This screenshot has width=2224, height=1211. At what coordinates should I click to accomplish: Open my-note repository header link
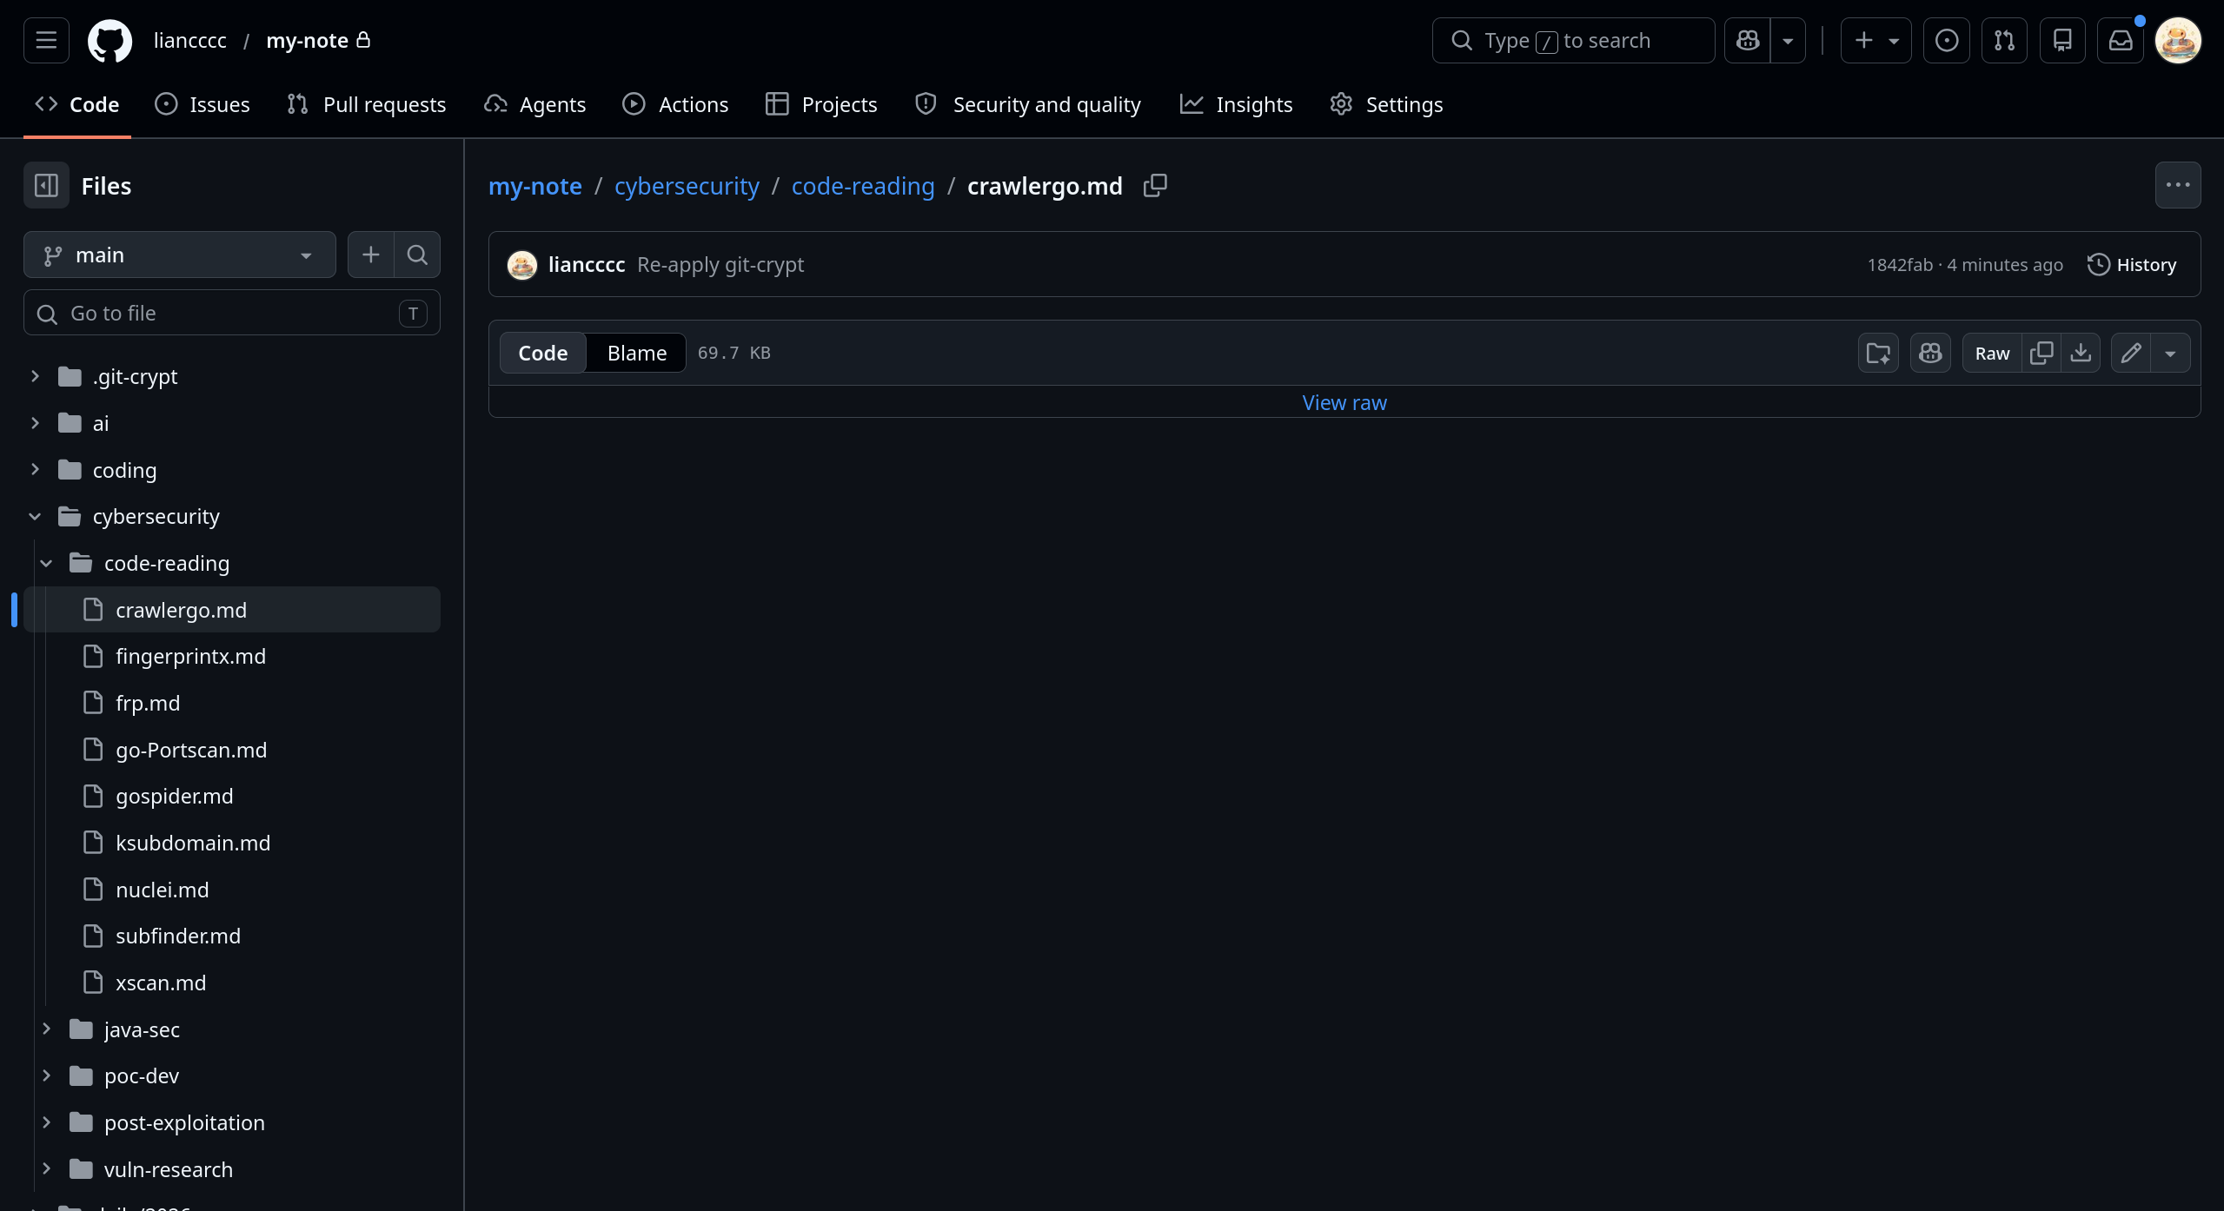coord(307,40)
